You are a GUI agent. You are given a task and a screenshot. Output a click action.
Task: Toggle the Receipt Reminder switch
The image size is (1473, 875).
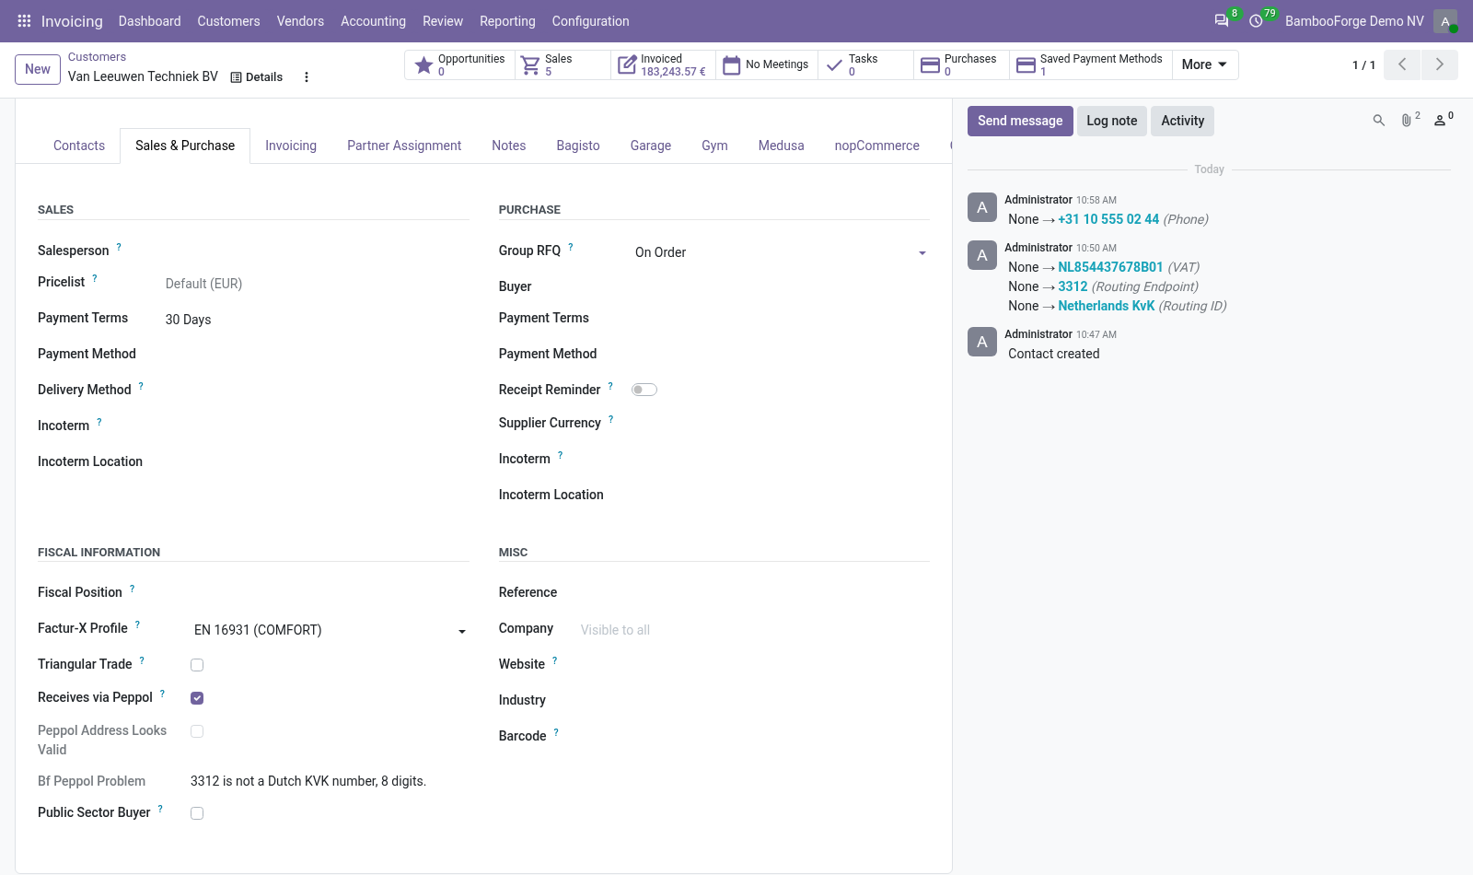(644, 390)
